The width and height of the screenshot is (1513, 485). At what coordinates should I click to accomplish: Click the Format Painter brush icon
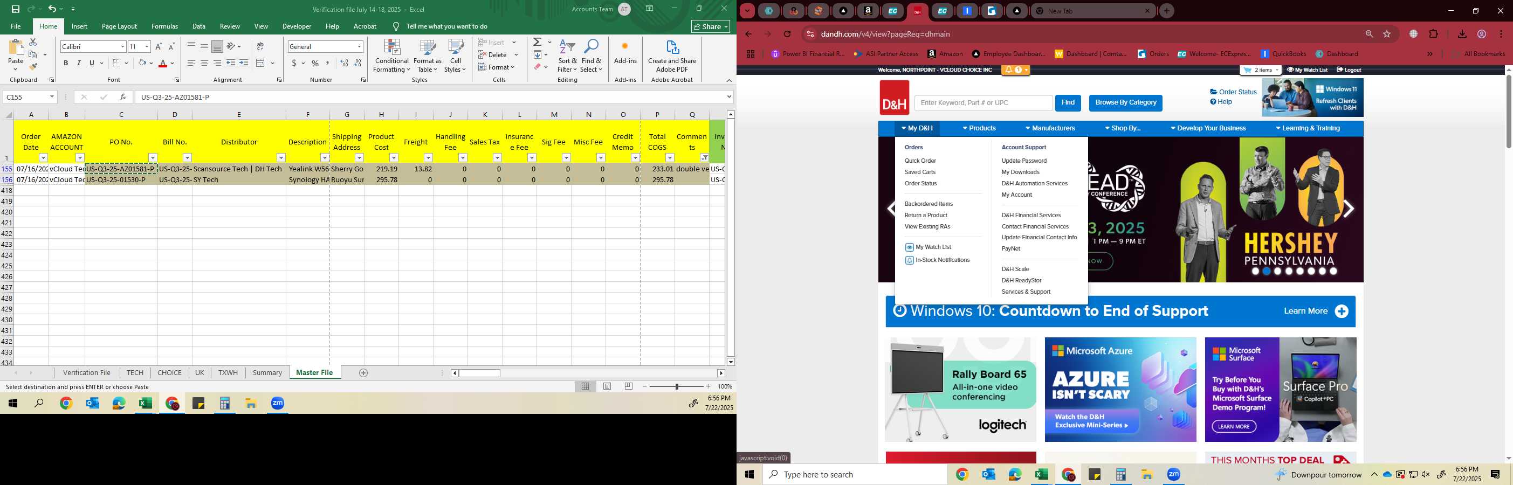click(x=33, y=66)
